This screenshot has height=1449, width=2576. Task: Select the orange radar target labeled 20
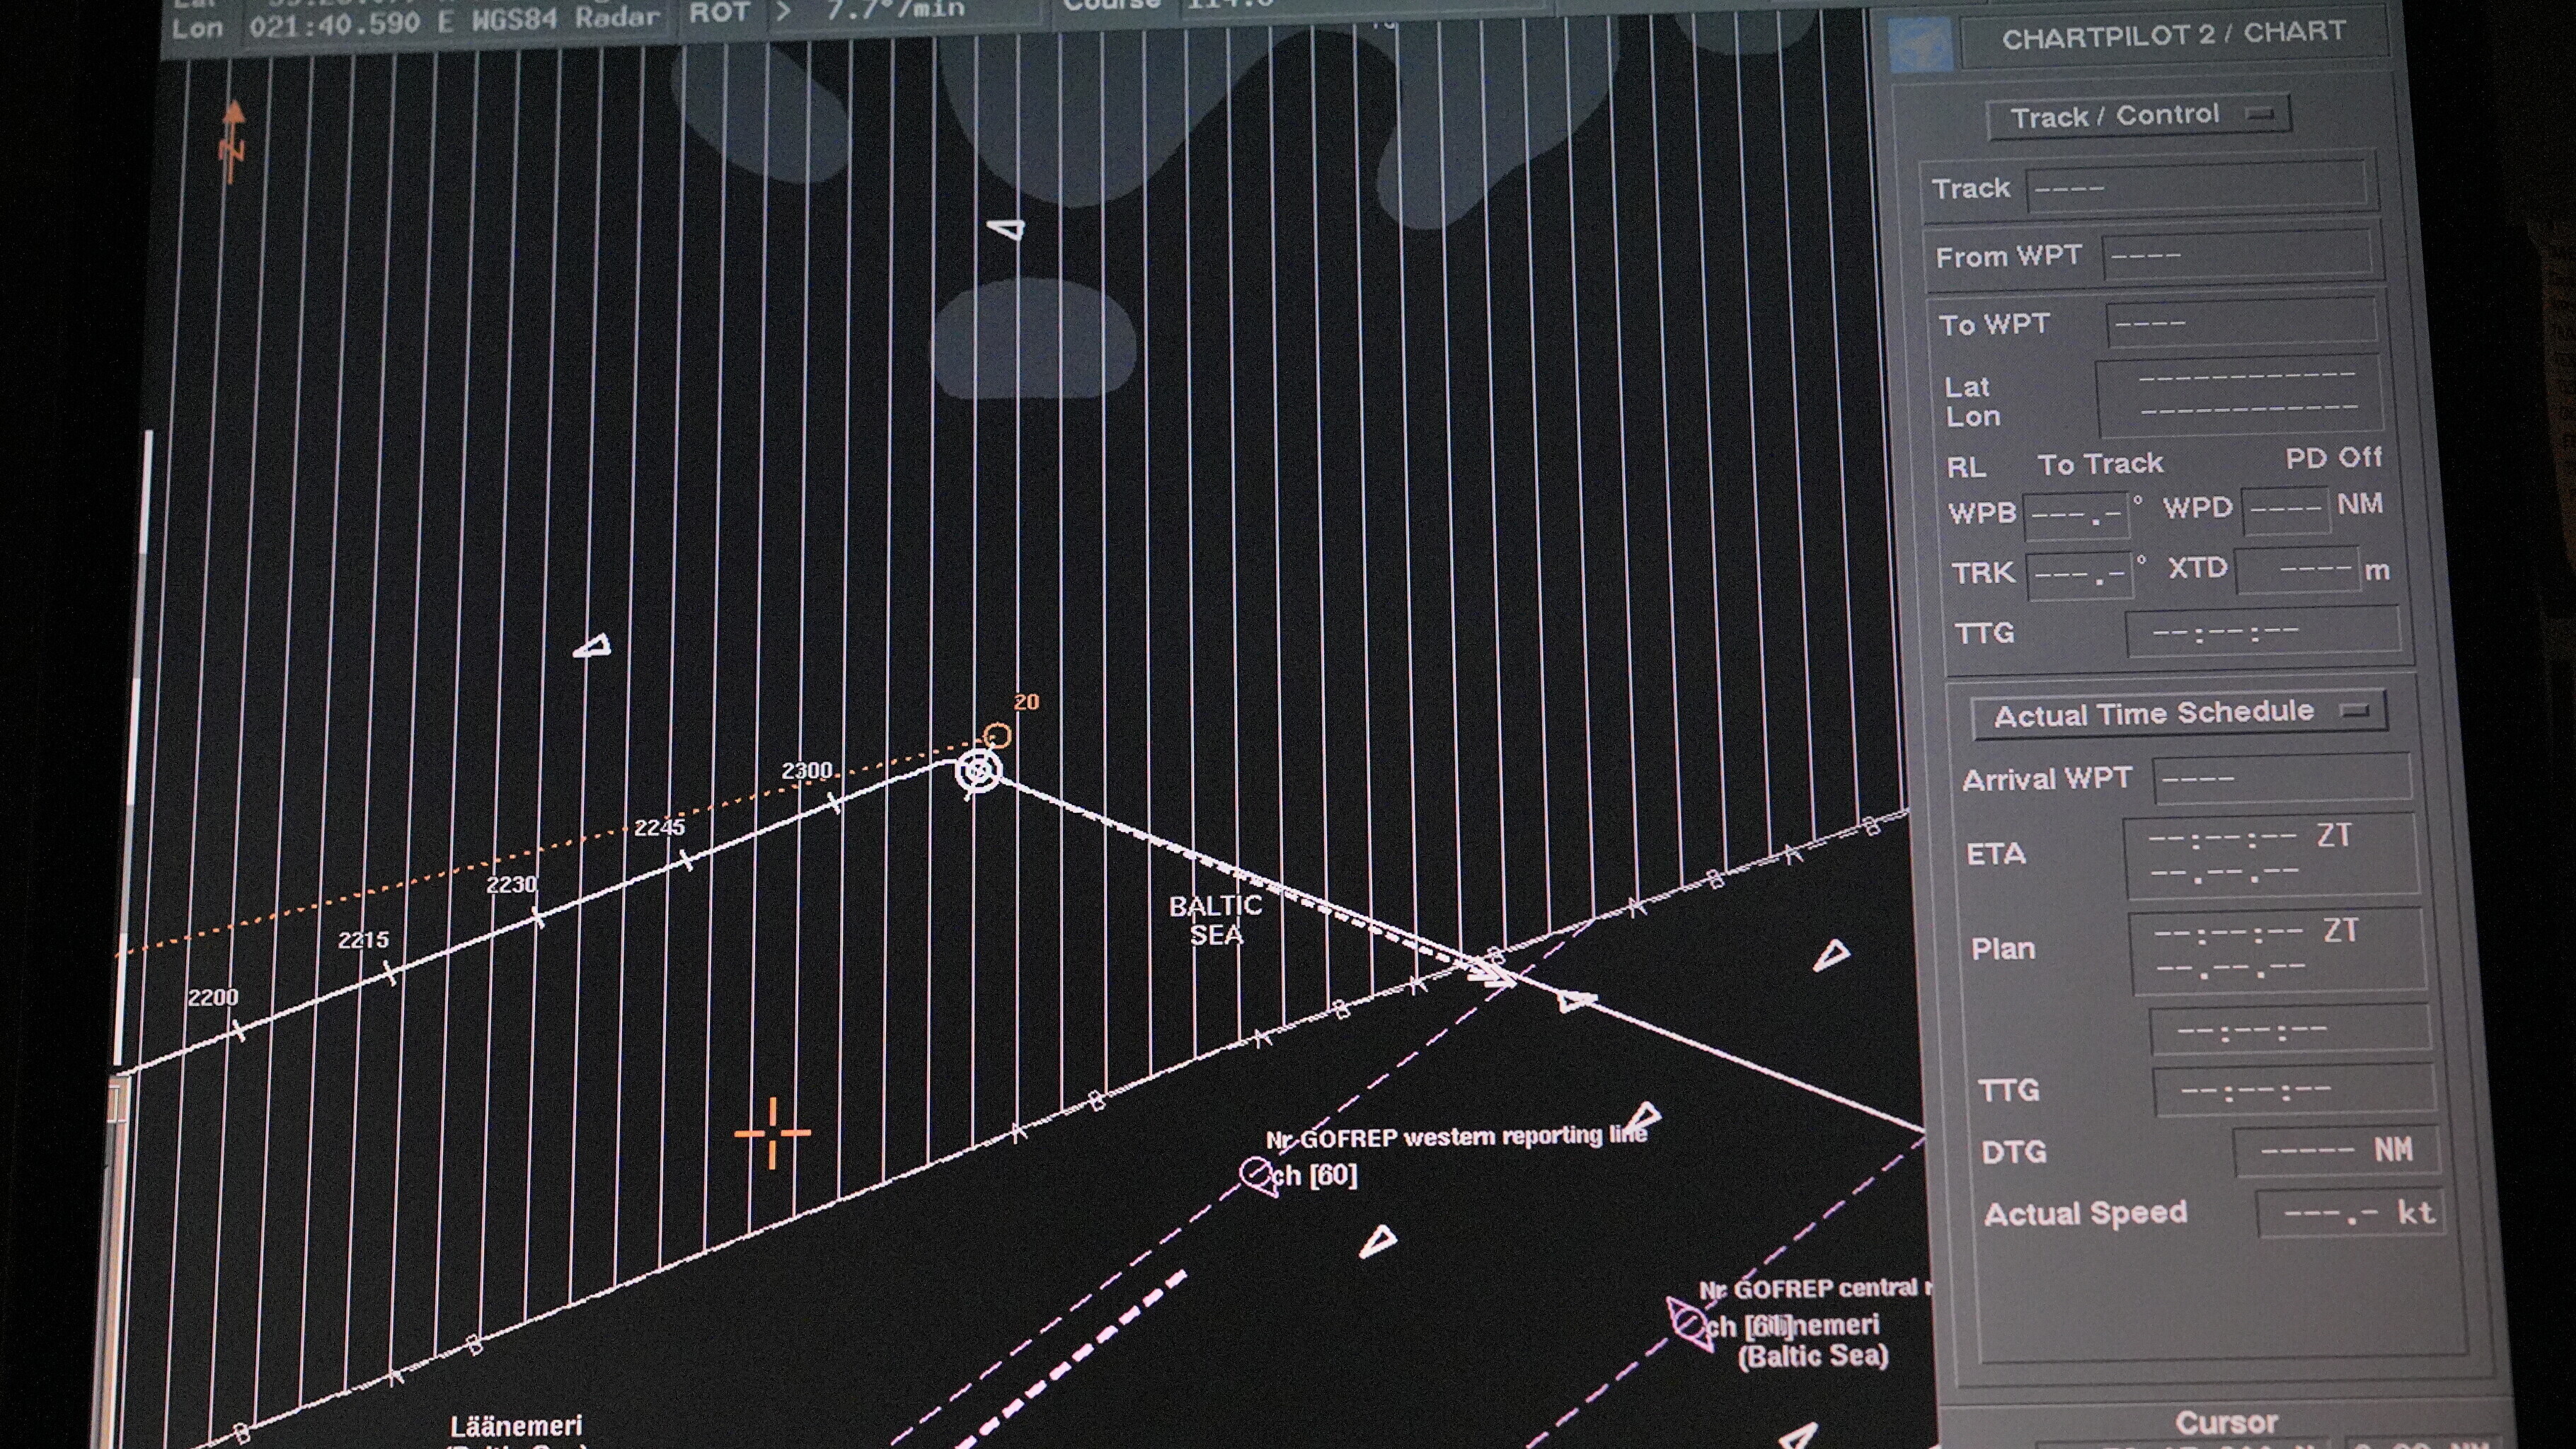[x=997, y=736]
